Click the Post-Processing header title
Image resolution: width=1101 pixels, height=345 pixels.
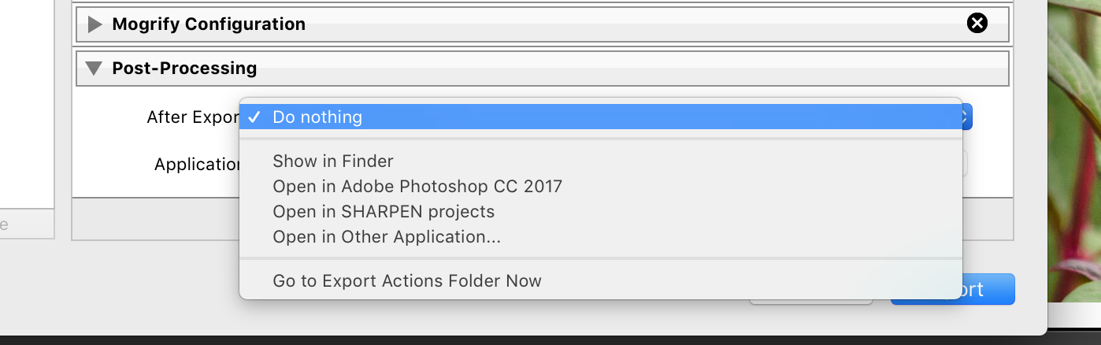184,69
